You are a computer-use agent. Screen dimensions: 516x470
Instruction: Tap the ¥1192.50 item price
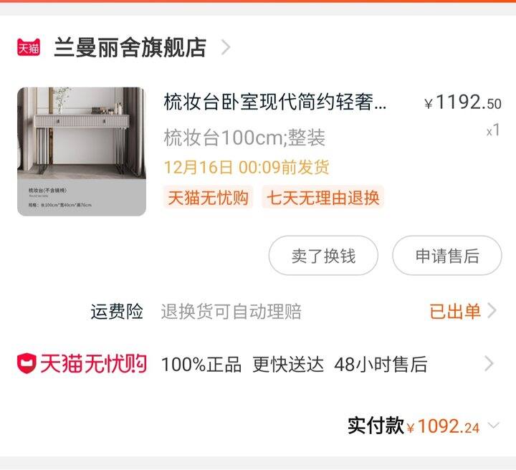[x=463, y=102]
